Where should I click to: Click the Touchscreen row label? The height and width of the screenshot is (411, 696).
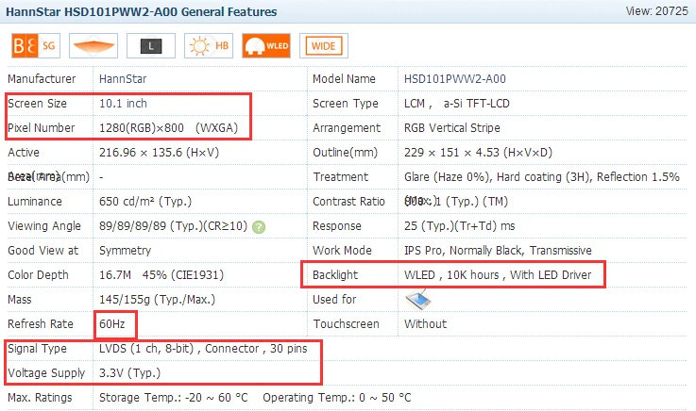coord(347,324)
